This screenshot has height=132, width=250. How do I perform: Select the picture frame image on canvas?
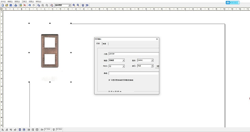(50, 51)
